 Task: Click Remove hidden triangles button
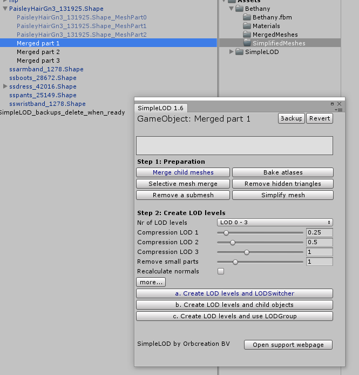point(283,184)
